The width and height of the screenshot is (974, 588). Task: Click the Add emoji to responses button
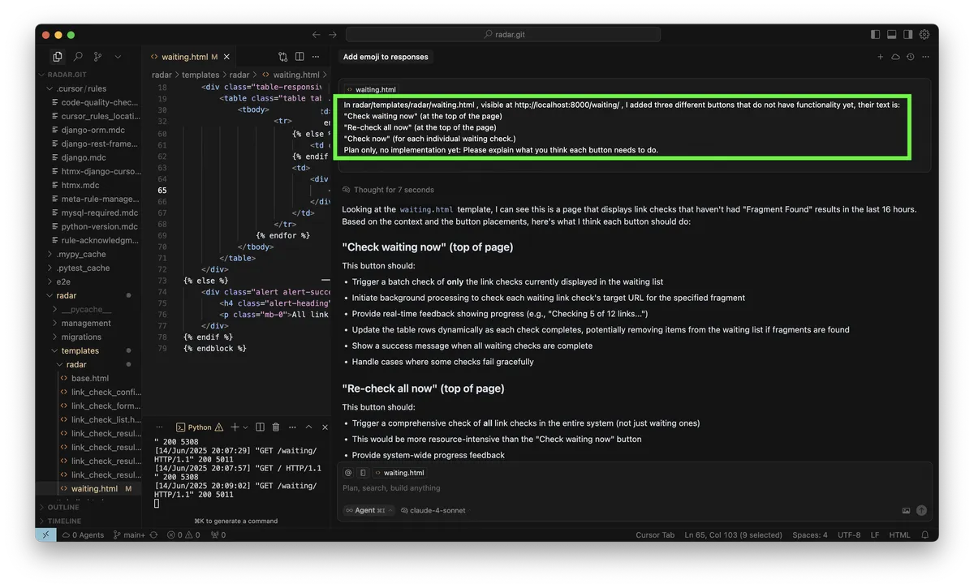pyautogui.click(x=386, y=56)
